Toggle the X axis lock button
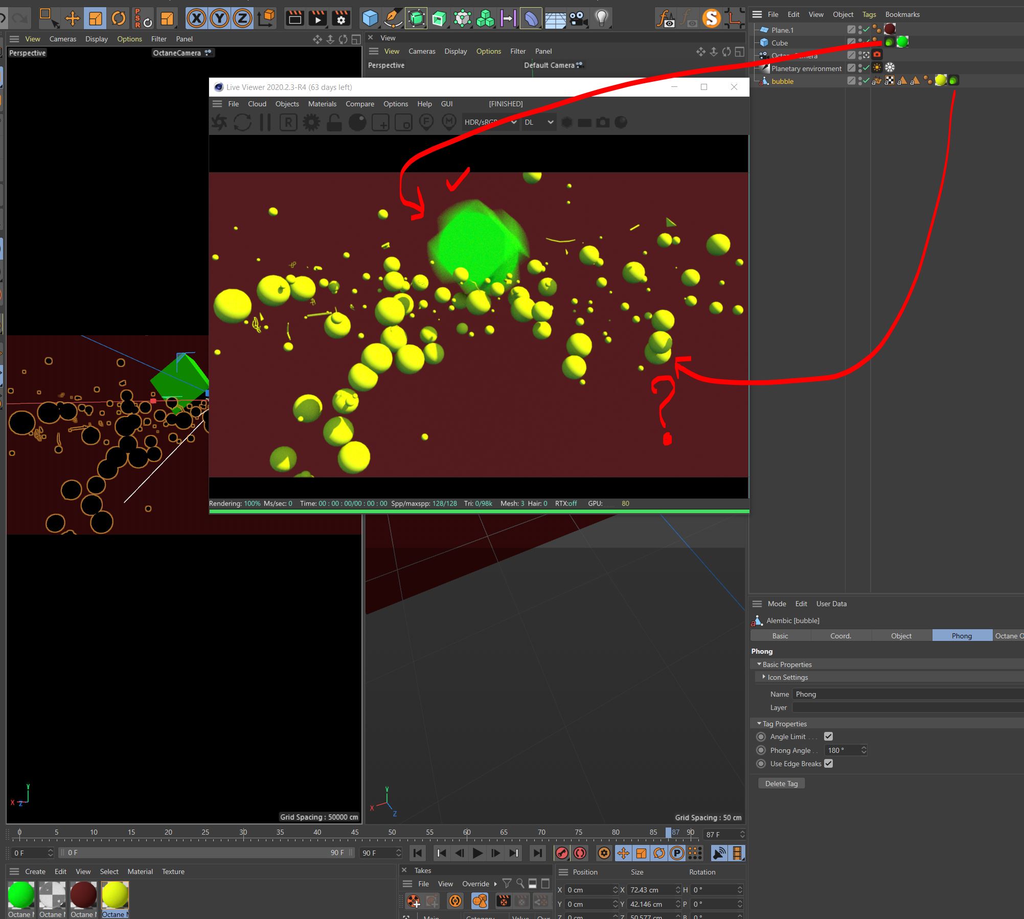Viewport: 1024px width, 919px height. [x=196, y=19]
